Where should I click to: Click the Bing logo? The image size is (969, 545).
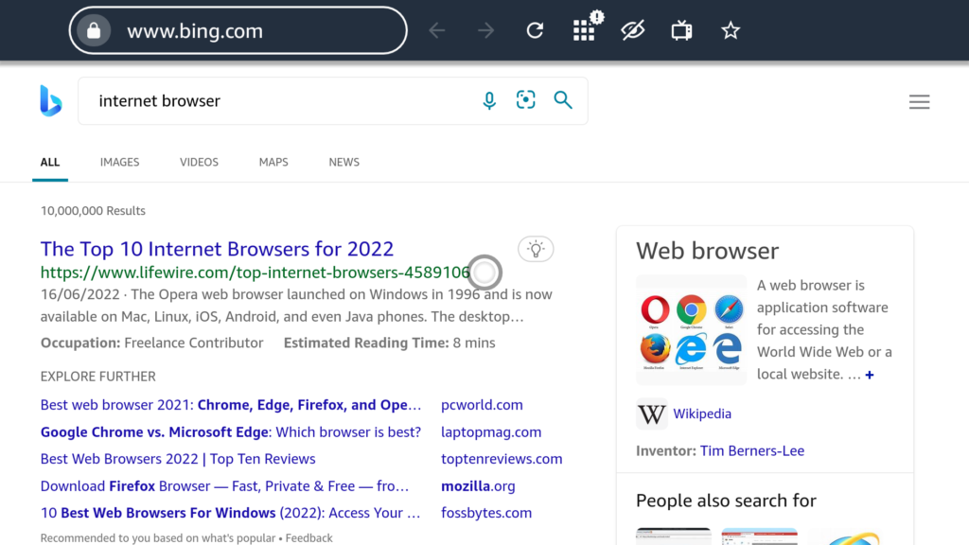51,100
